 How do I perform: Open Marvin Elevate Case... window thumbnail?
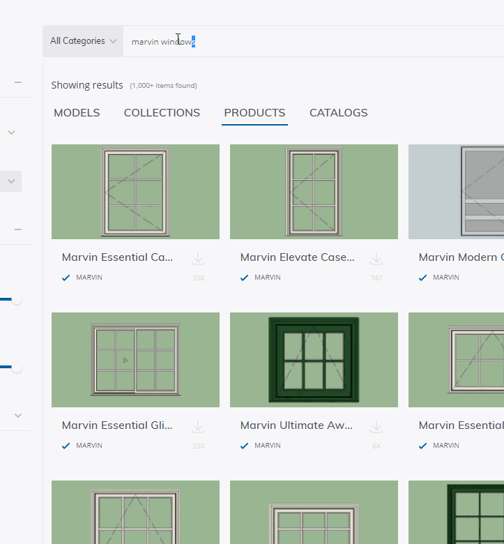314,192
